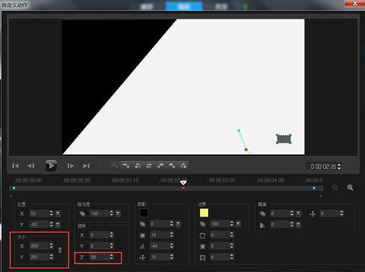The width and height of the screenshot is (365, 272).
Task: Click the border inner size value field
Action: click(x=220, y=257)
